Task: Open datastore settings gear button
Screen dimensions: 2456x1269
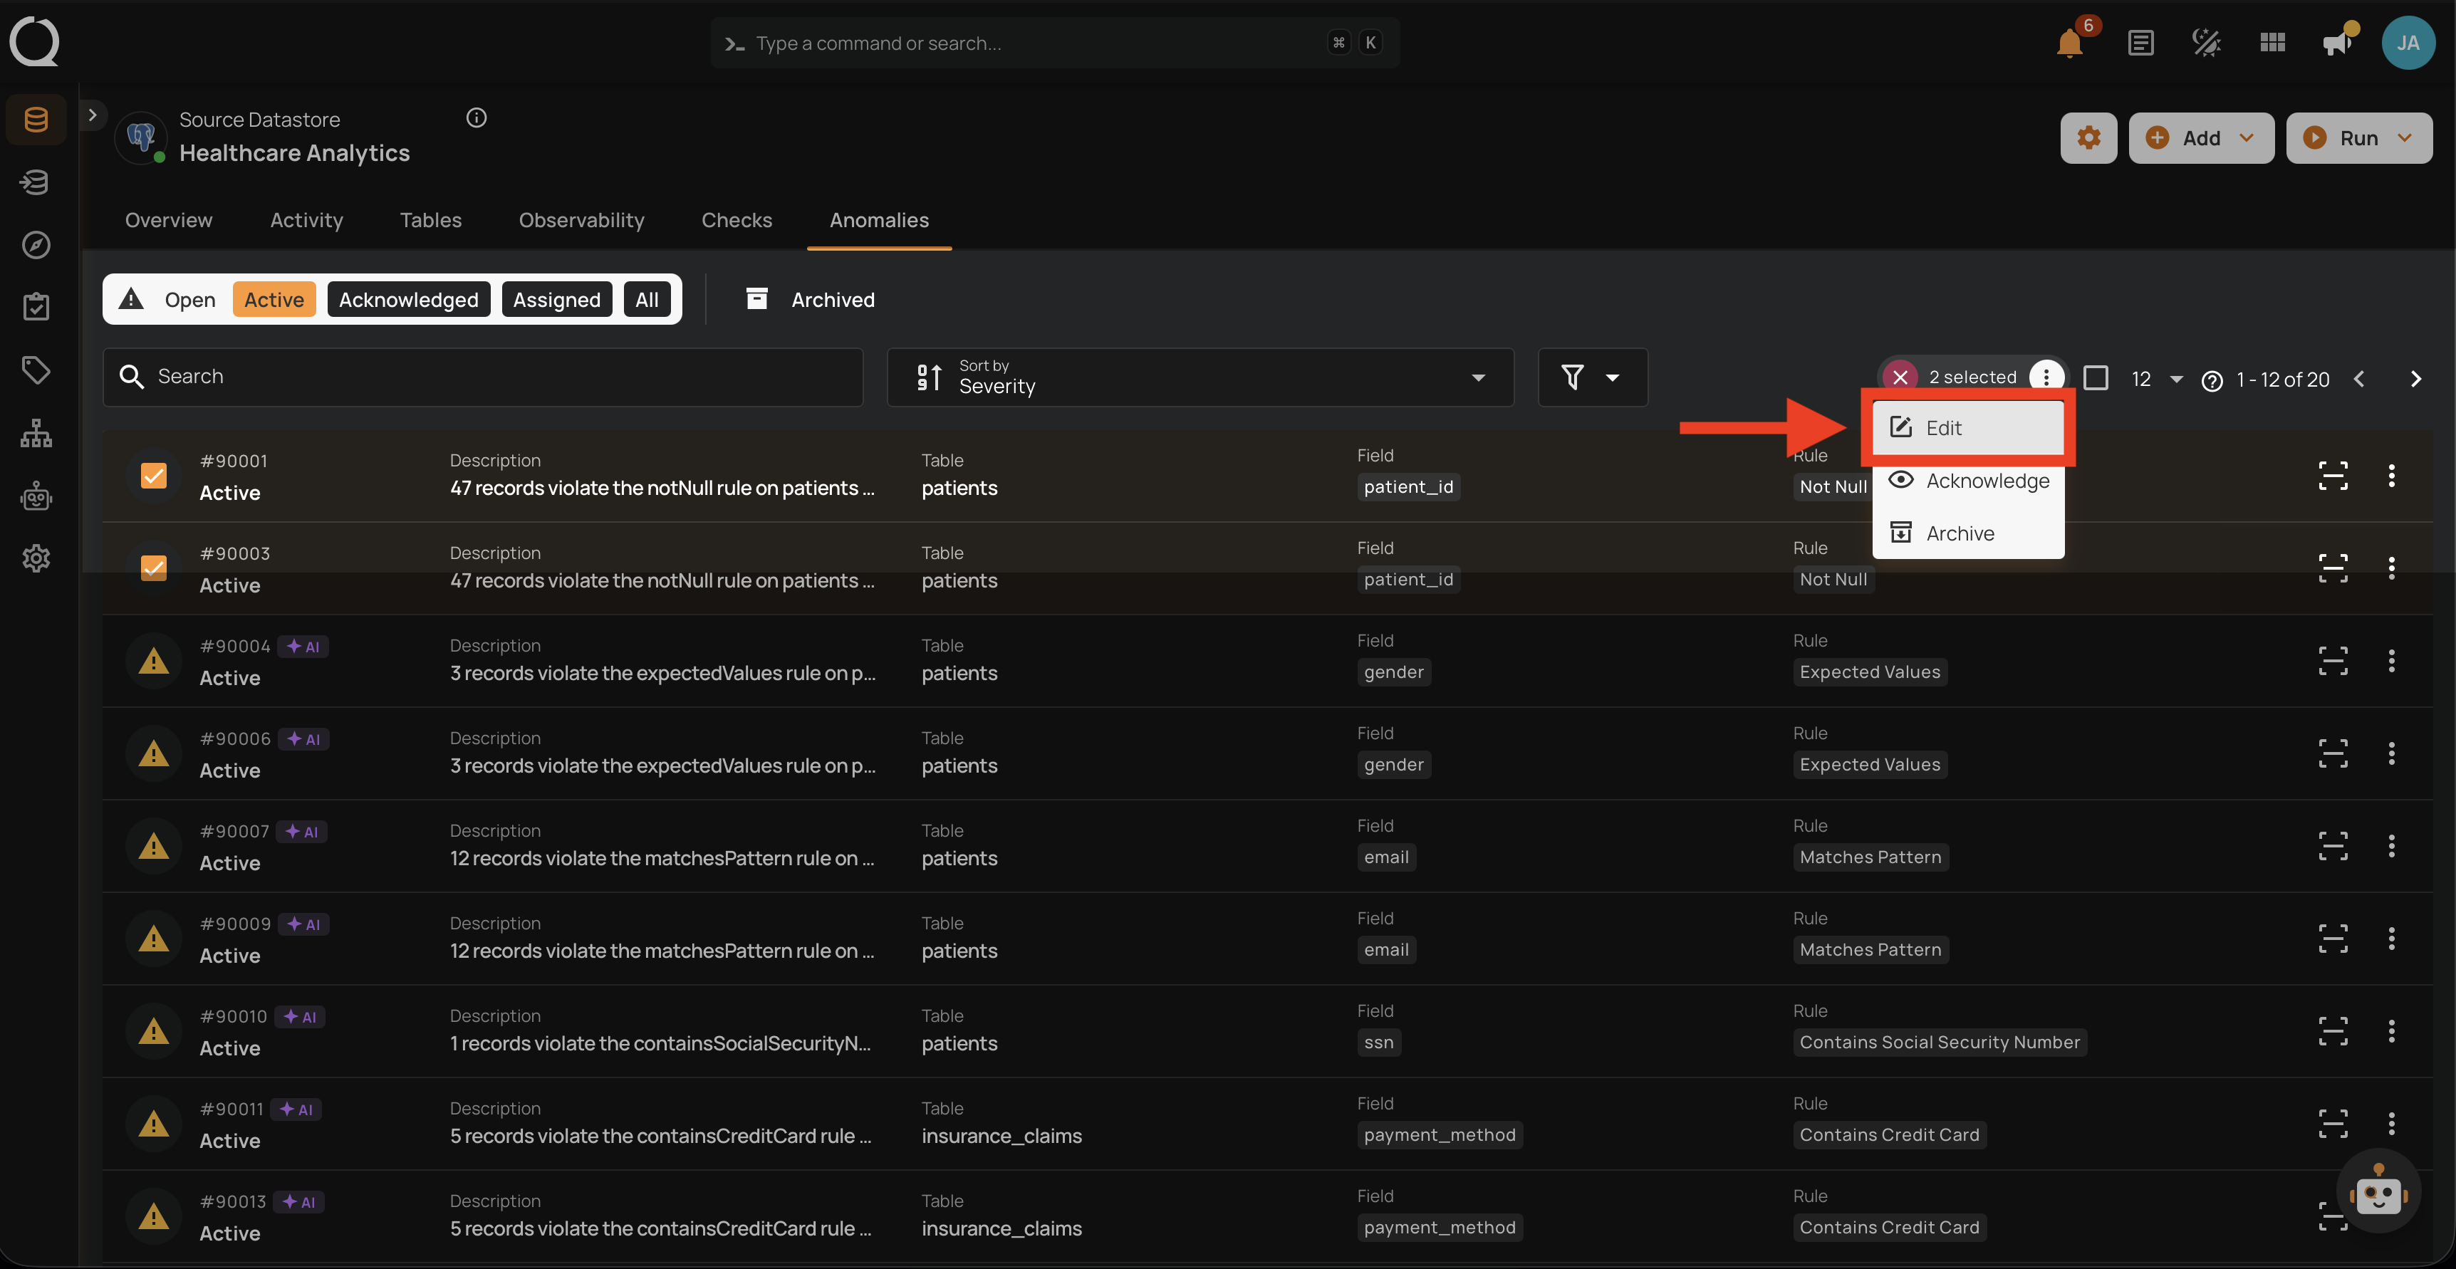Action: tap(2088, 137)
